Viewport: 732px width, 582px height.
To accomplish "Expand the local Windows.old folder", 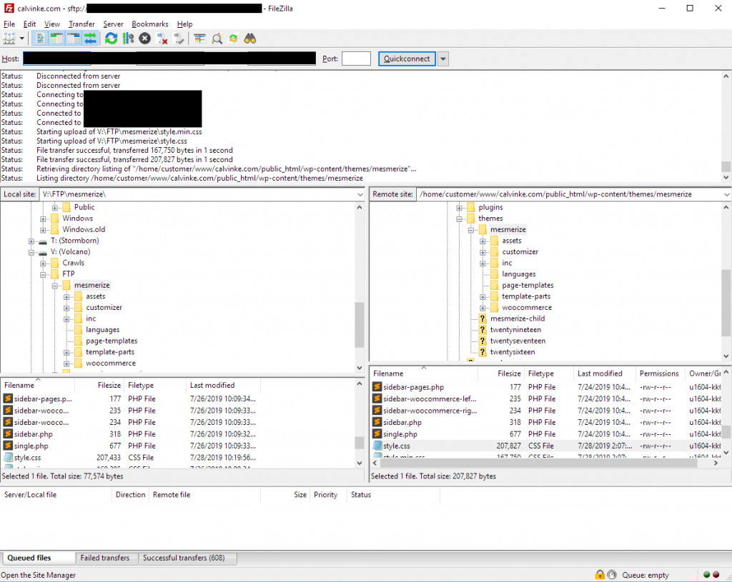I will click(43, 230).
